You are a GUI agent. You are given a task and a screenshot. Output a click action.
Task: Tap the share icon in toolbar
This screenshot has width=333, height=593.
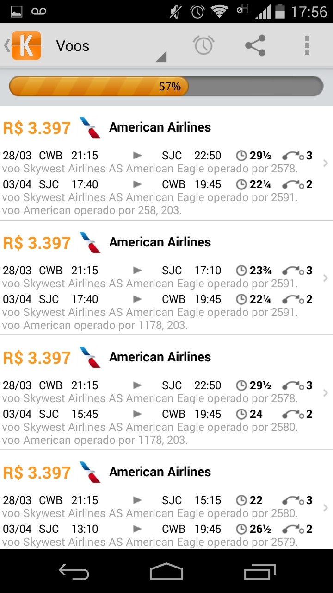click(x=255, y=45)
